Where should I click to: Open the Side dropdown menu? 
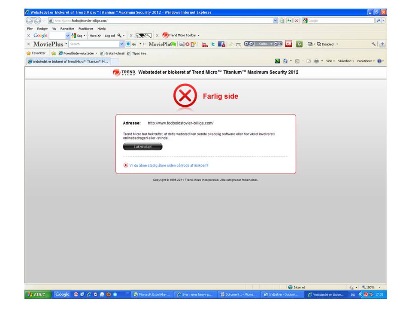pos(330,61)
